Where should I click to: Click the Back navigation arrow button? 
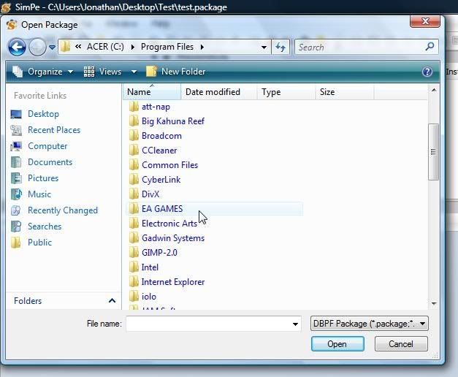[17, 47]
